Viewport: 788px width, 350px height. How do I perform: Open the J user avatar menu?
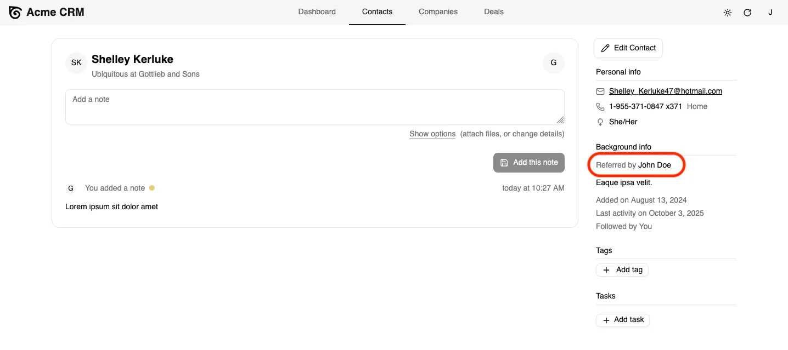tap(770, 12)
